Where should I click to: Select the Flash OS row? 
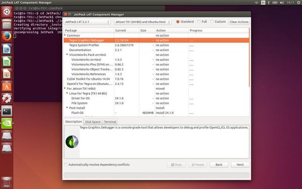point(156,113)
